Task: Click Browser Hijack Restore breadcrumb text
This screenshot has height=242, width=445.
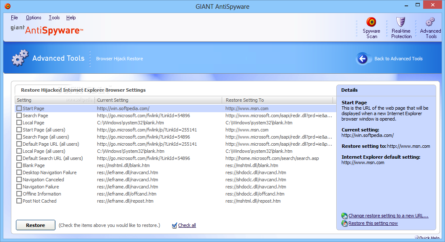Action: pyautogui.click(x=120, y=59)
